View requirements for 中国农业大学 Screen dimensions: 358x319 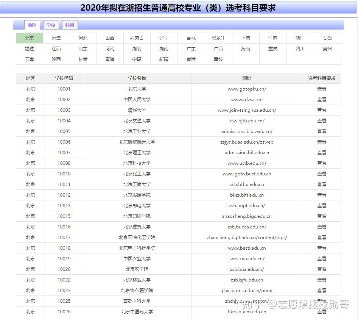(x=322, y=259)
